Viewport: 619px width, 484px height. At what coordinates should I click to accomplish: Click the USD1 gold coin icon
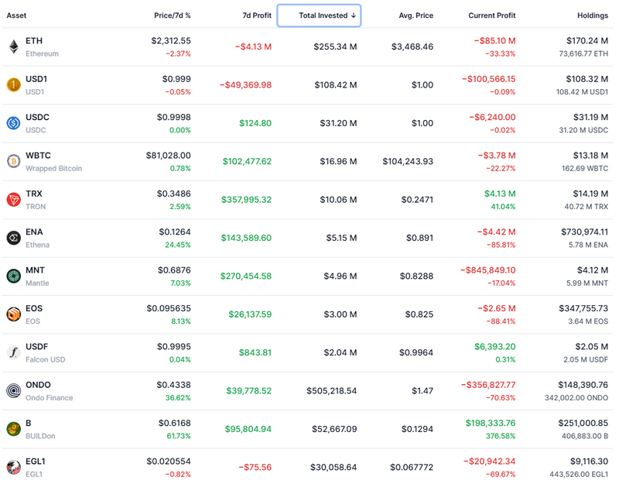click(x=14, y=85)
